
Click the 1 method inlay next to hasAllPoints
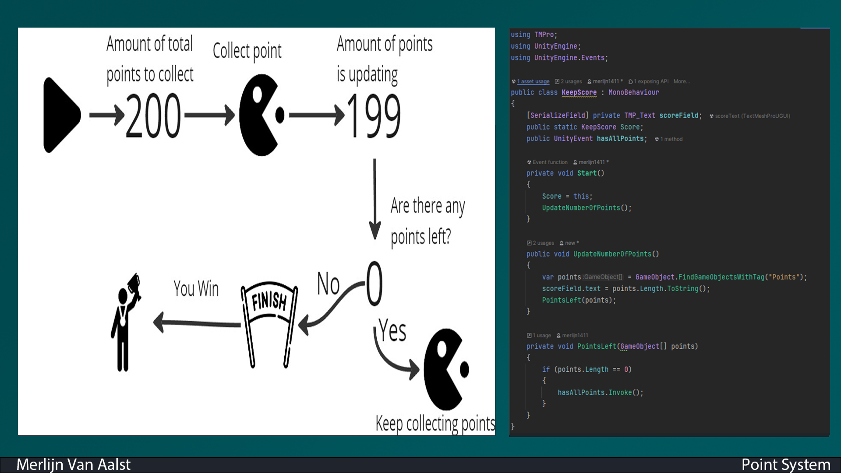click(x=671, y=139)
